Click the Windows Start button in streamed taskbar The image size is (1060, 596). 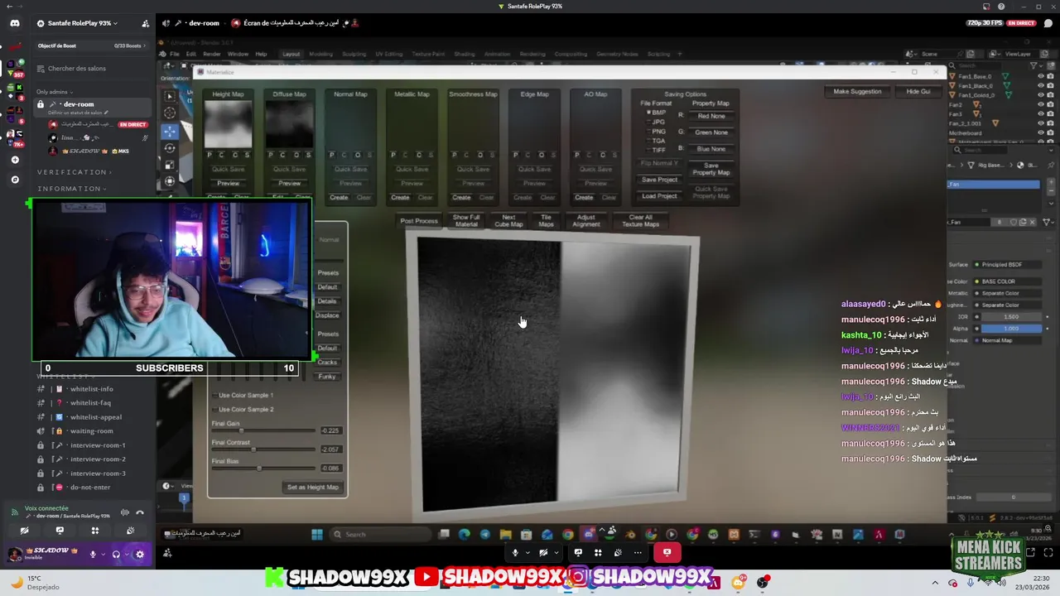(x=316, y=535)
